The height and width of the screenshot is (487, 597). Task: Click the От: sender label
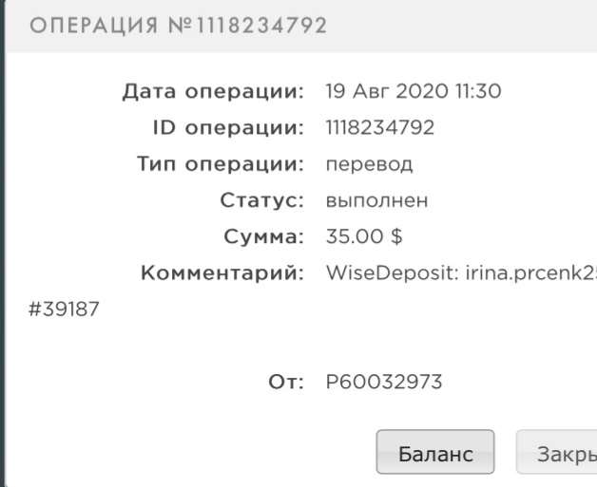(x=285, y=383)
